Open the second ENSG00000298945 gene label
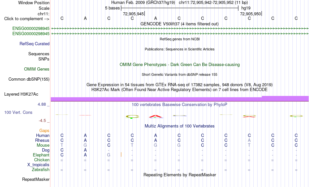Screen dimensions: 309x187 [31, 34]
